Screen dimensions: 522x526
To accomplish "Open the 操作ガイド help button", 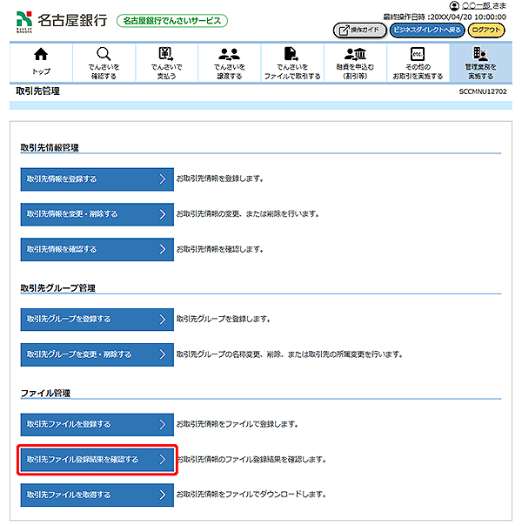I will tap(359, 30).
